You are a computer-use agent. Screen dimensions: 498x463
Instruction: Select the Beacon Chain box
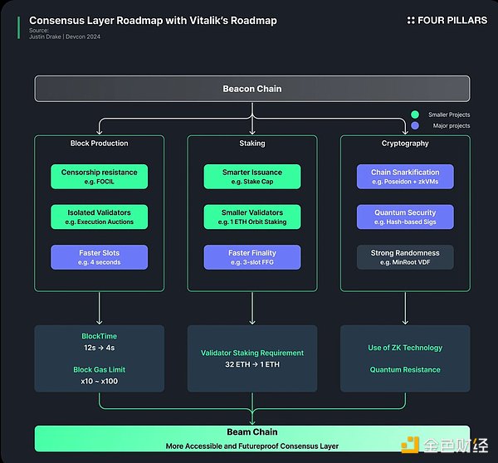(251, 89)
